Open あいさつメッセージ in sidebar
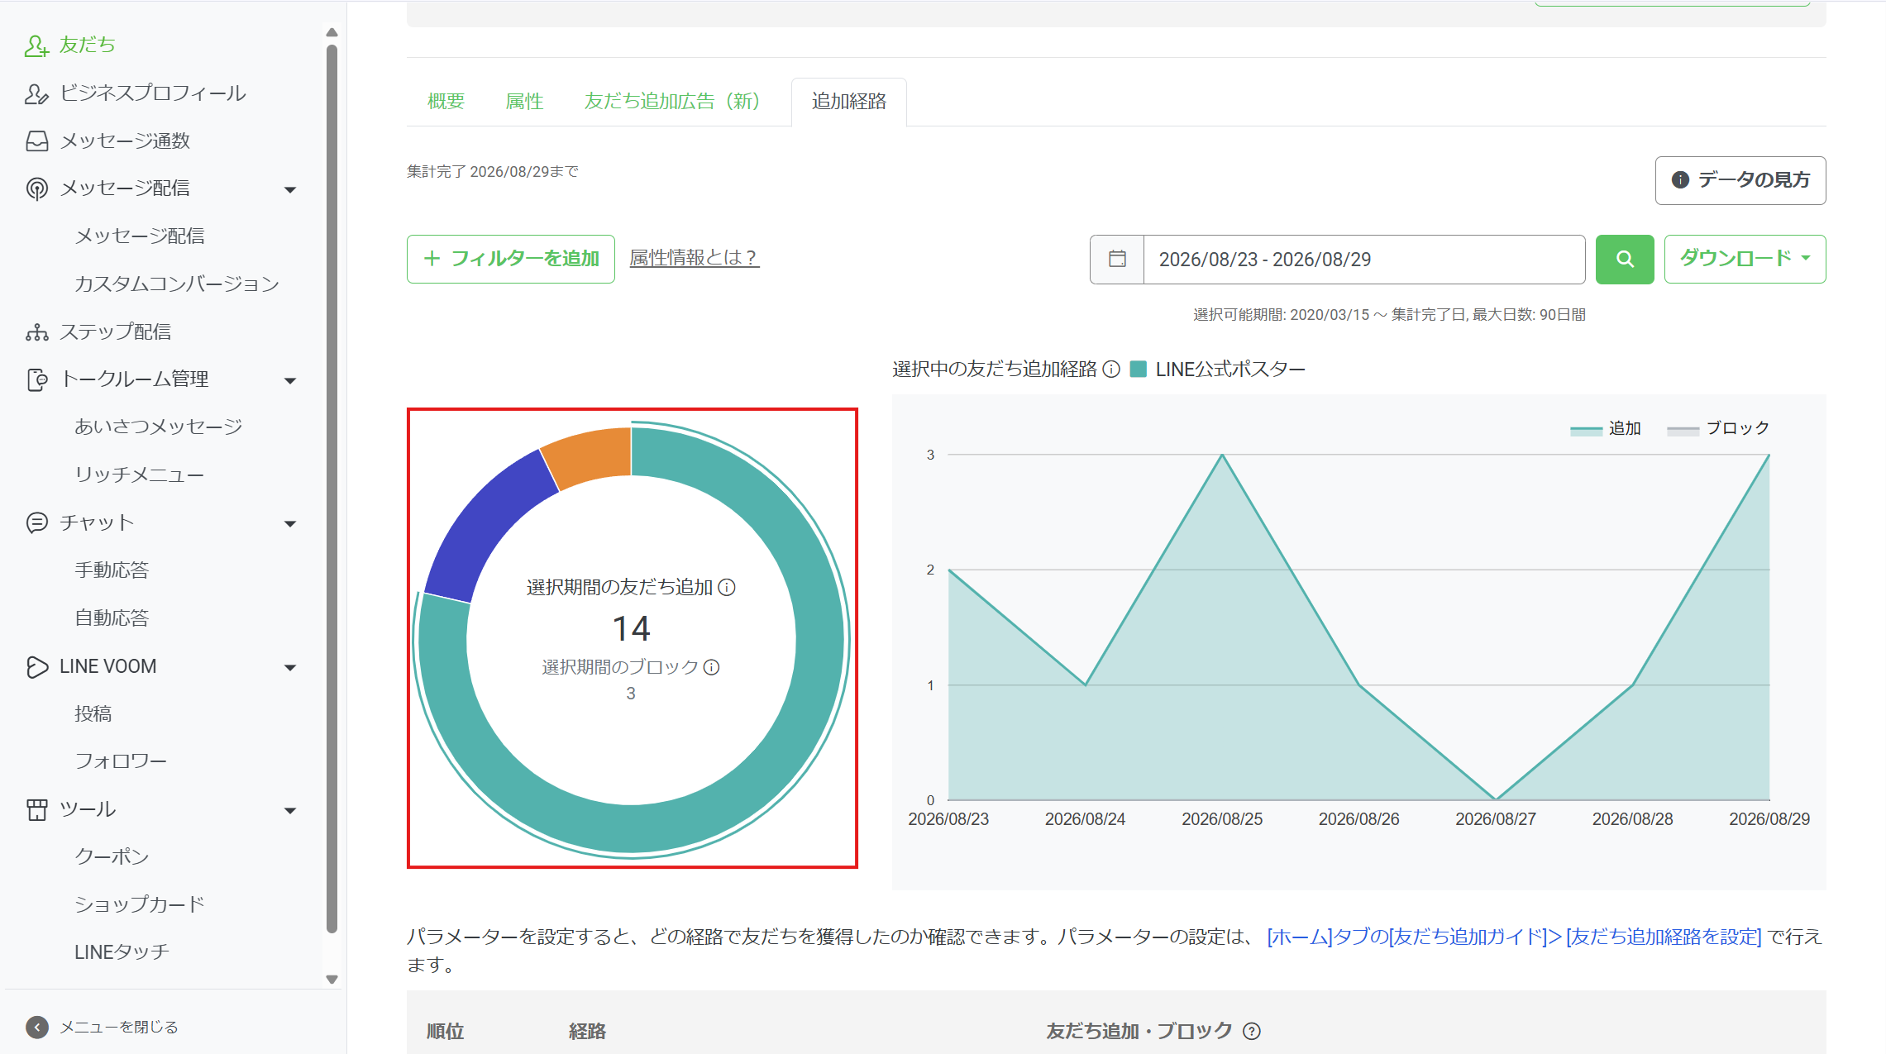This screenshot has width=1886, height=1054. pyautogui.click(x=158, y=427)
